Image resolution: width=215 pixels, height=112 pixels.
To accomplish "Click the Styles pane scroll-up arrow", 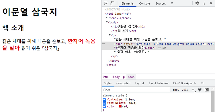I will [x=213, y=89].
